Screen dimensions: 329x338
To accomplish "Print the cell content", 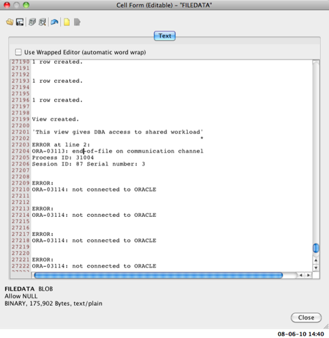I will 32,22.
